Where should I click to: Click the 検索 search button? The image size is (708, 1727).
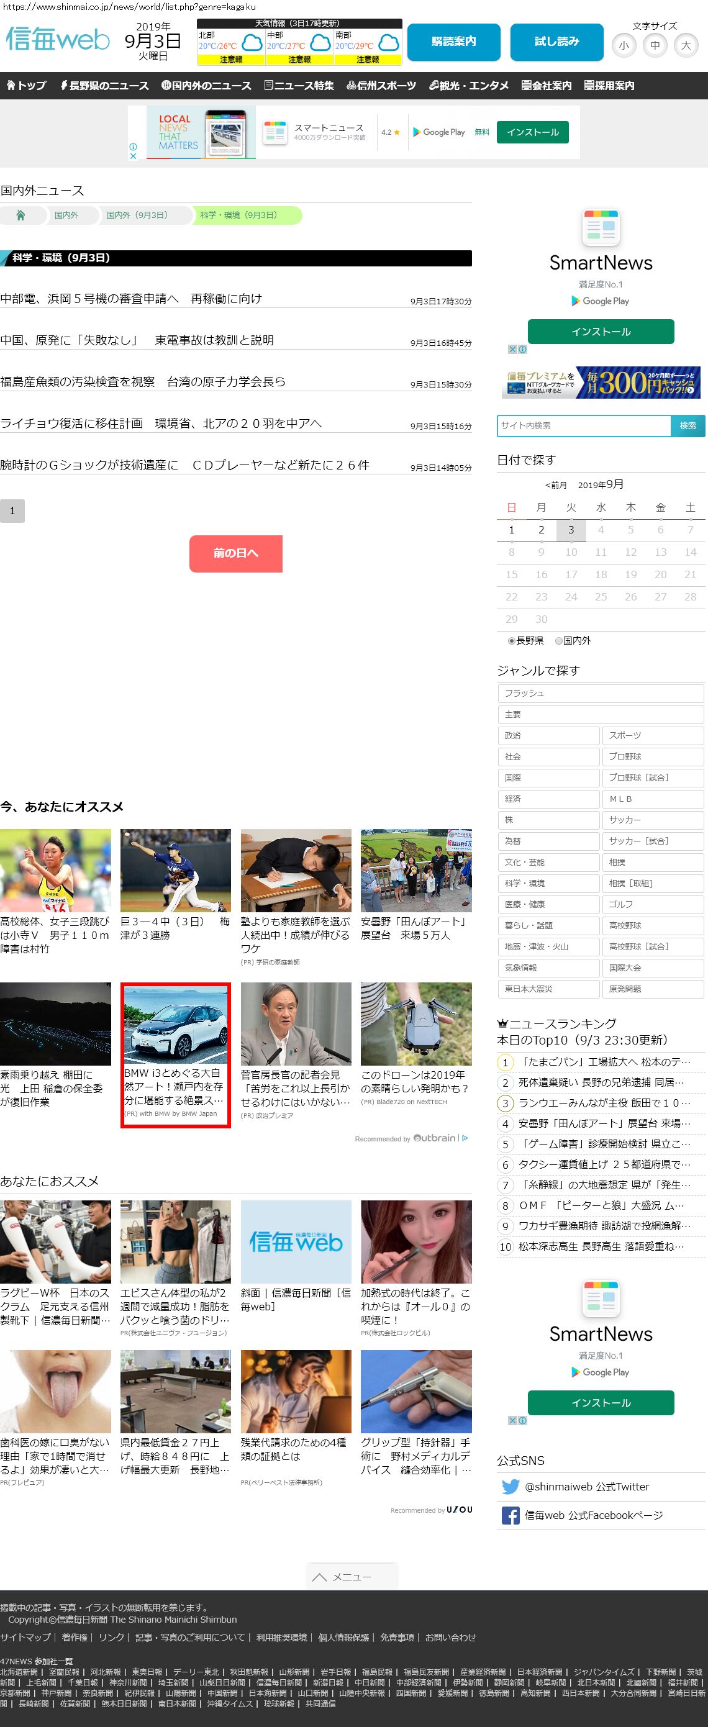[x=688, y=426]
